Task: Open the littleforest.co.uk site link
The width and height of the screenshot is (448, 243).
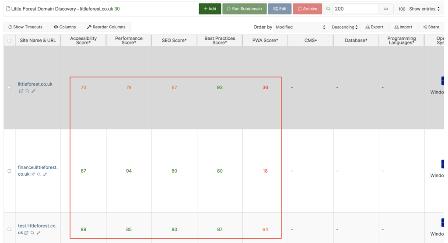Action: [x=35, y=84]
